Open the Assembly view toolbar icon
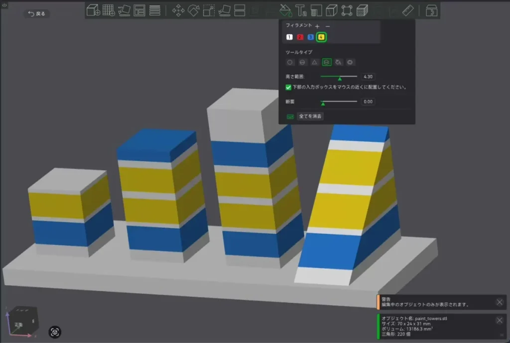The image size is (510, 343). click(432, 10)
